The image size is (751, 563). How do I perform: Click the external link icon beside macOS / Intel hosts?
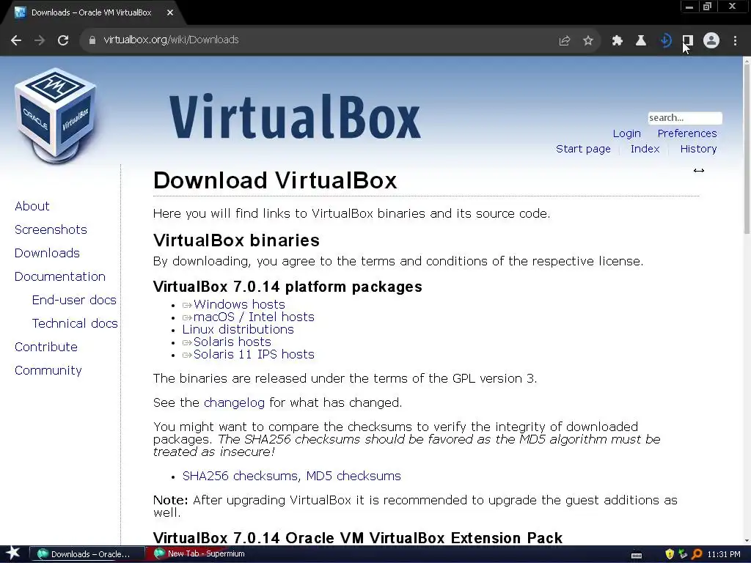pos(187,318)
